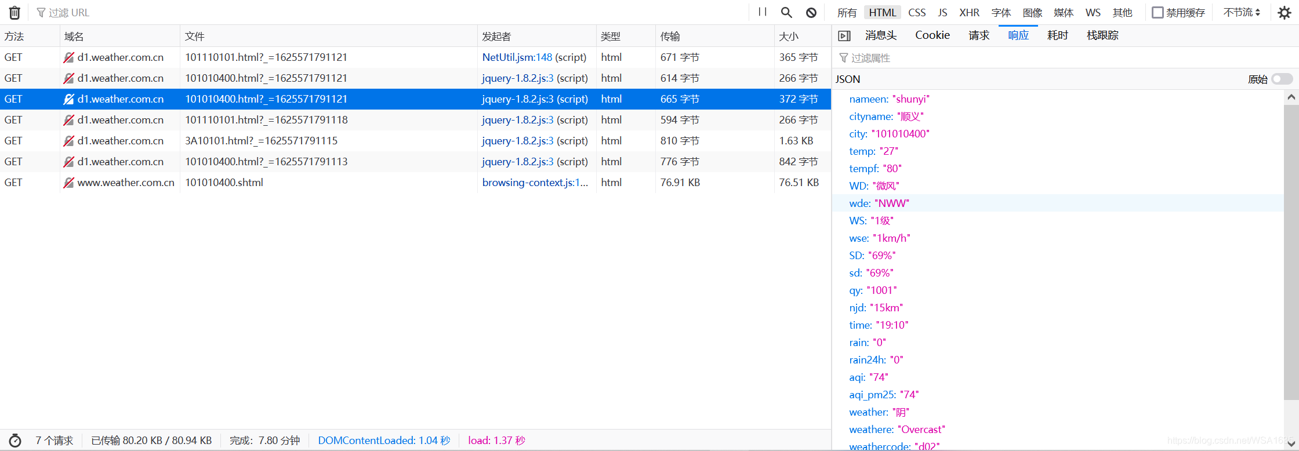The width and height of the screenshot is (1299, 451).
Task: Switch to the 响应 tab
Action: point(1018,35)
